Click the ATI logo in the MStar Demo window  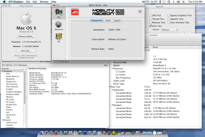point(75,12)
